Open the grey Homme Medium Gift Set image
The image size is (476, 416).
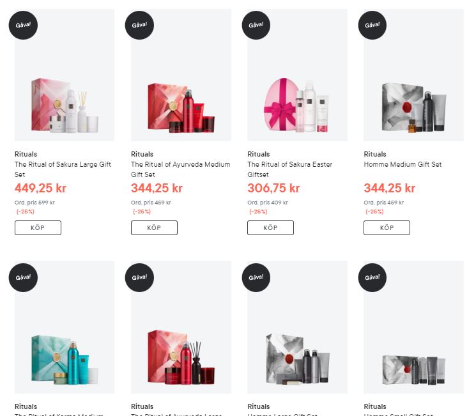(413, 75)
